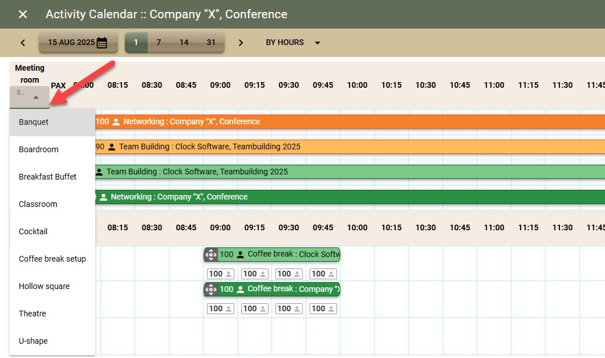This screenshot has height=358, width=605.
Task: Select the 31-day view
Action: (x=211, y=42)
